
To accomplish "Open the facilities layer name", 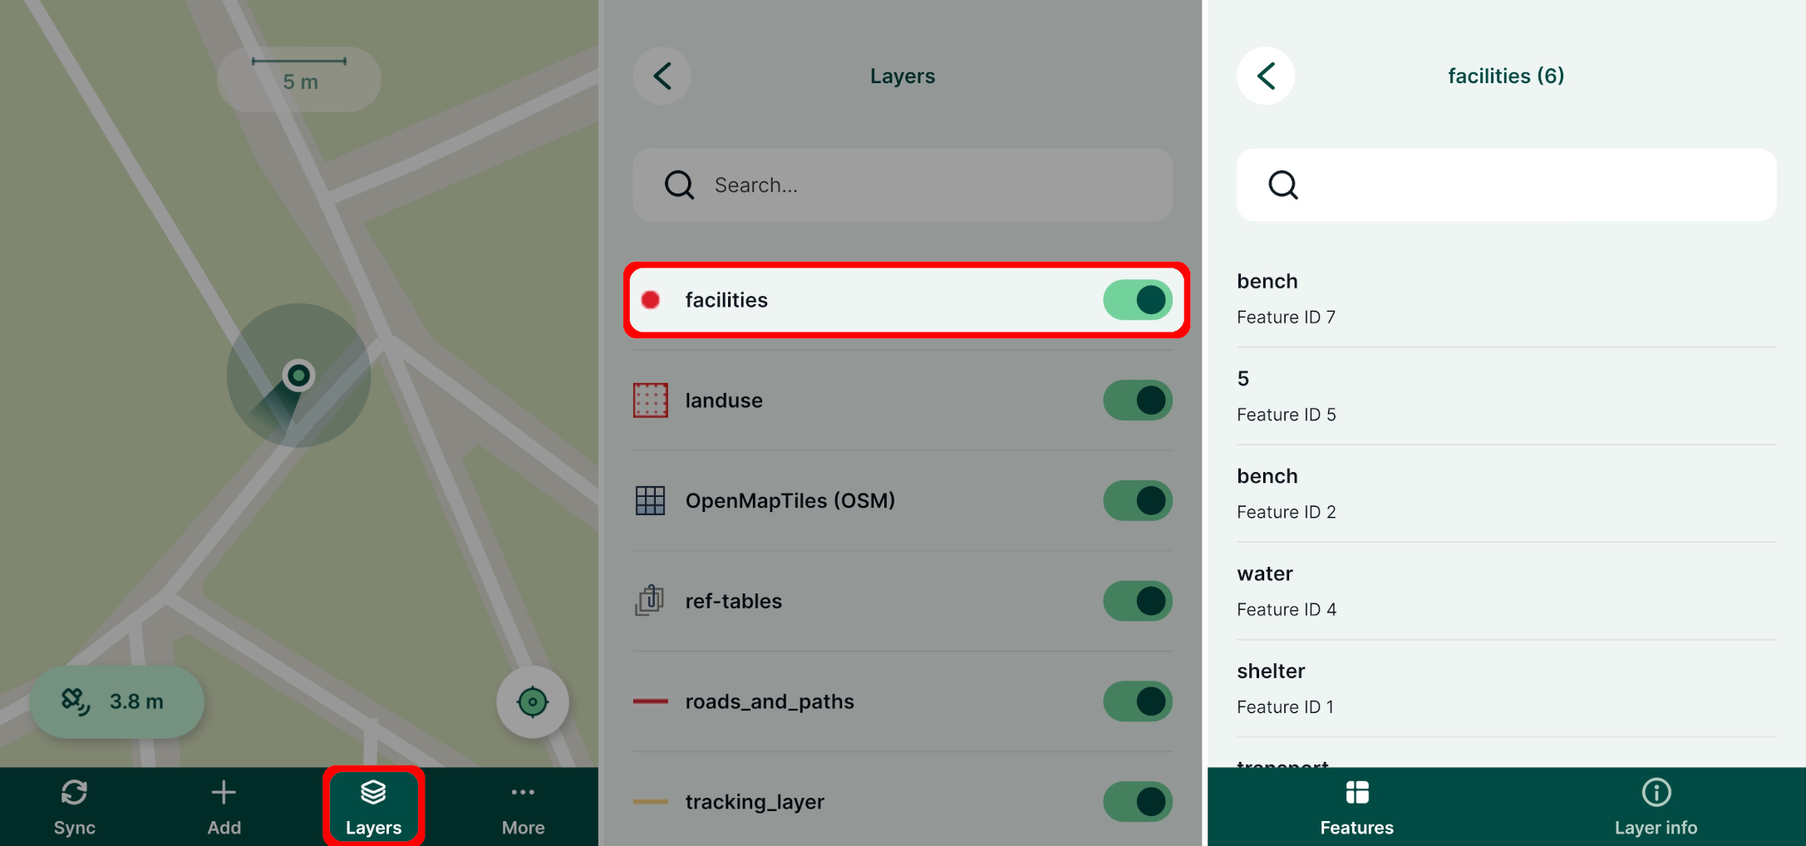I will tap(726, 300).
